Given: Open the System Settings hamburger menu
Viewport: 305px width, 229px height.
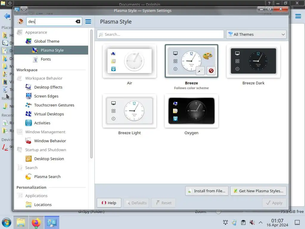Looking at the screenshot, I should tap(88, 21).
